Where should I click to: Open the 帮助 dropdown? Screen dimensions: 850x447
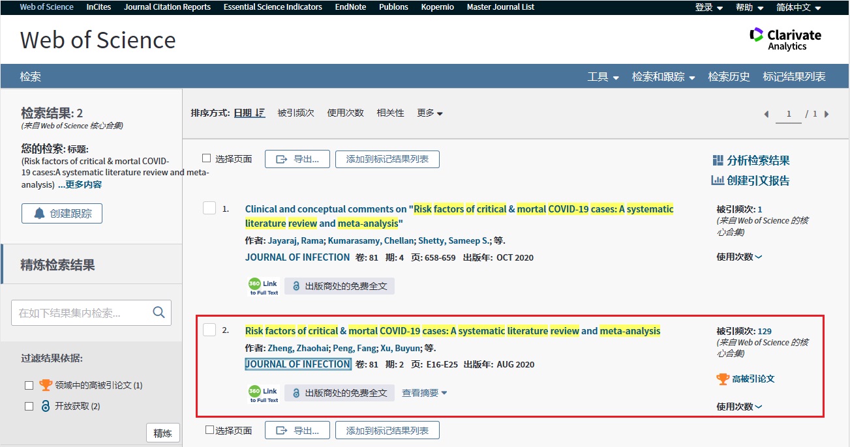[x=749, y=7]
